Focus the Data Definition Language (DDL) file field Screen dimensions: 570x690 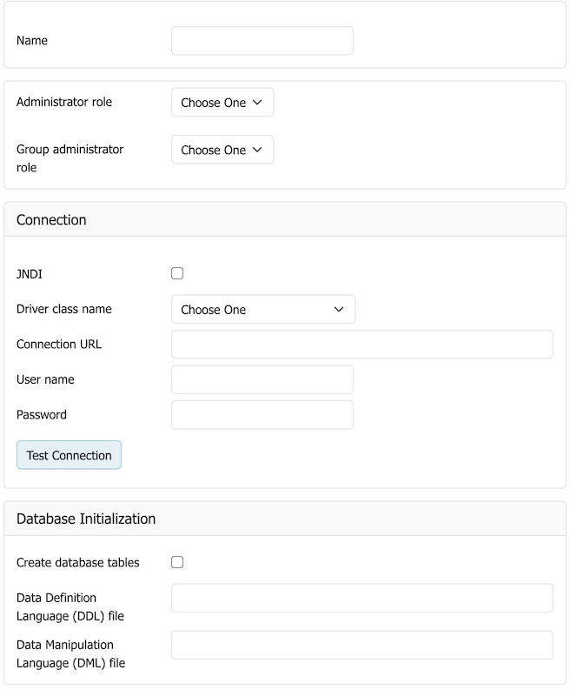click(x=361, y=598)
